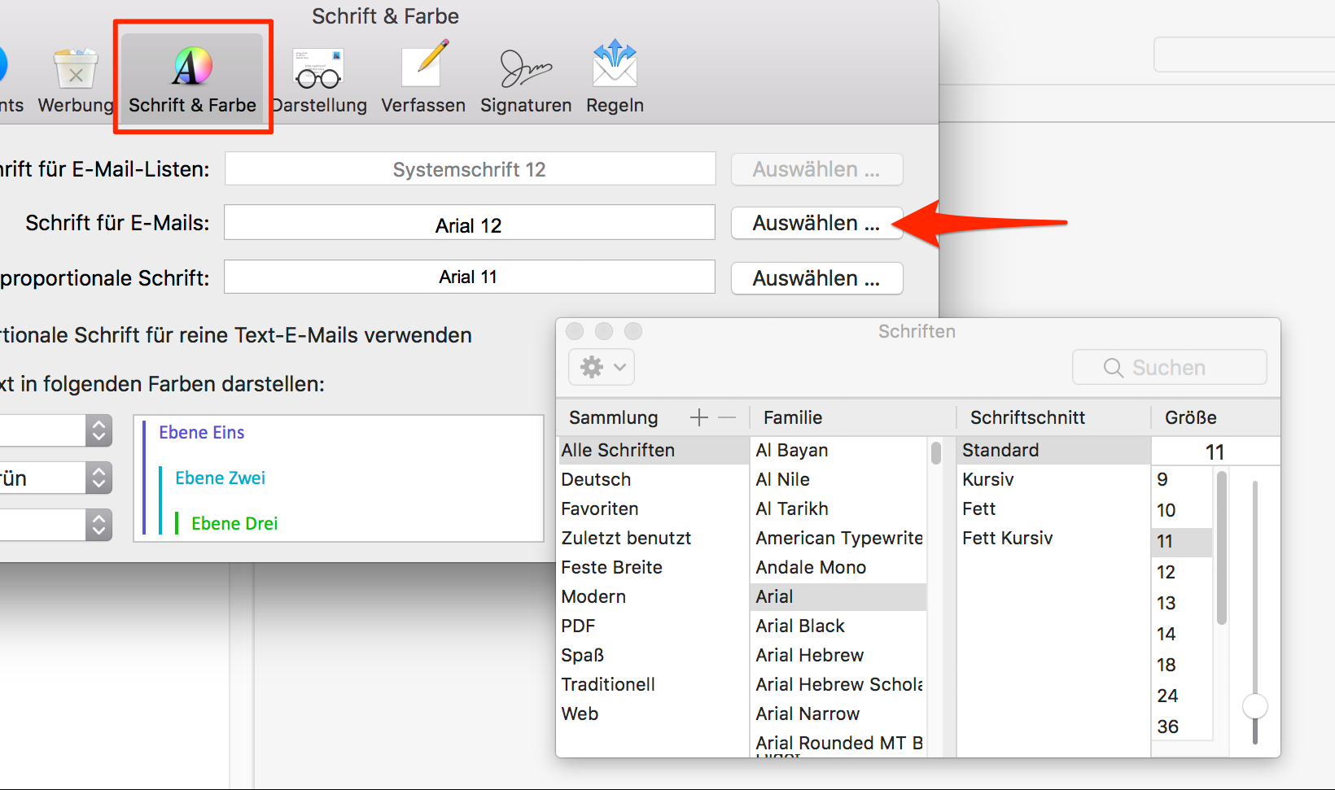This screenshot has width=1335, height=790.
Task: Click the Arial 11 font field
Action: coord(470,277)
